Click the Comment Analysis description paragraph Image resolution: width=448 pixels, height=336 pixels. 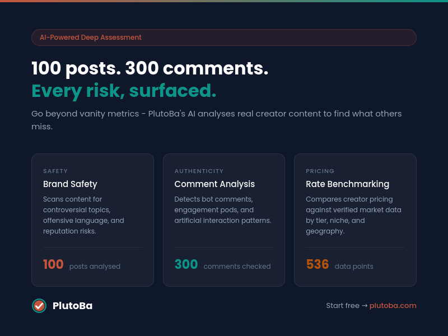(x=222, y=210)
